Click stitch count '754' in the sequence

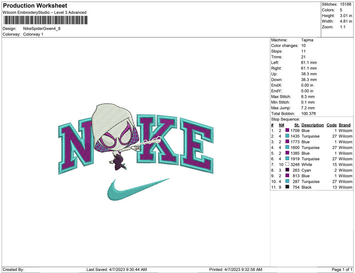(x=296, y=187)
